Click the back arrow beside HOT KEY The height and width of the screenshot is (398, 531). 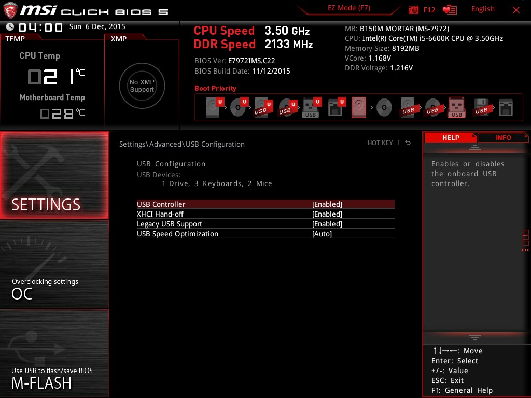coord(408,143)
